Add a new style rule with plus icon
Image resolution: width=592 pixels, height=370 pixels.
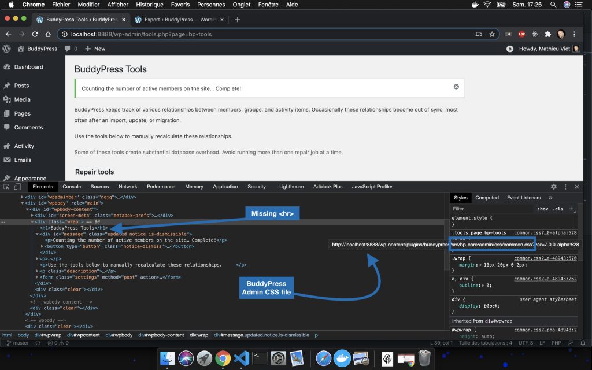pos(571,209)
